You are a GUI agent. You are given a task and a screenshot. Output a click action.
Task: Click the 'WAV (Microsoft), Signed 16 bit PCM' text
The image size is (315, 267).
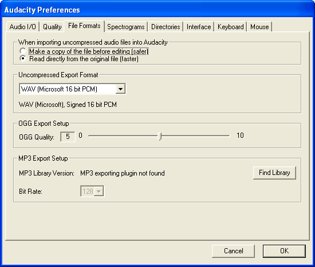coord(68,105)
